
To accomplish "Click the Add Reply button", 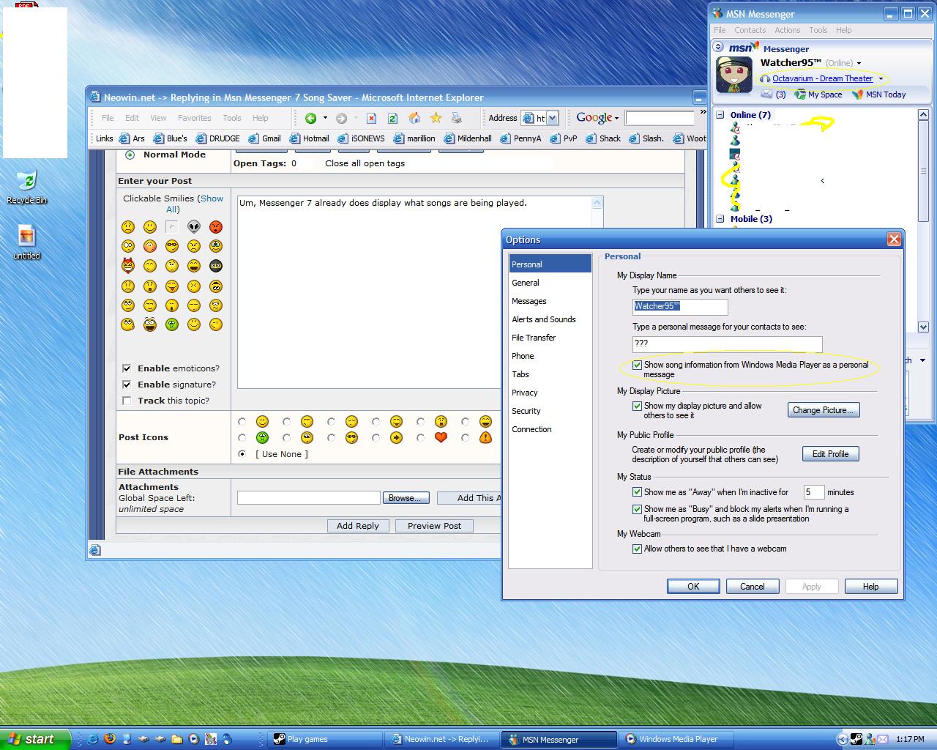I will coord(358,525).
